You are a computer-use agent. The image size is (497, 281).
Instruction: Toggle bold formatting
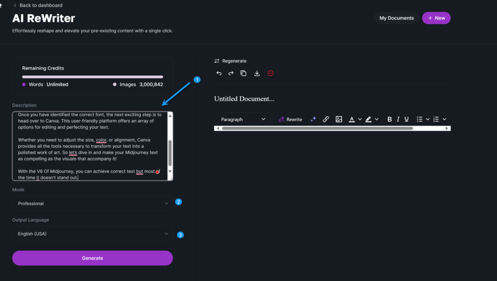(389, 119)
